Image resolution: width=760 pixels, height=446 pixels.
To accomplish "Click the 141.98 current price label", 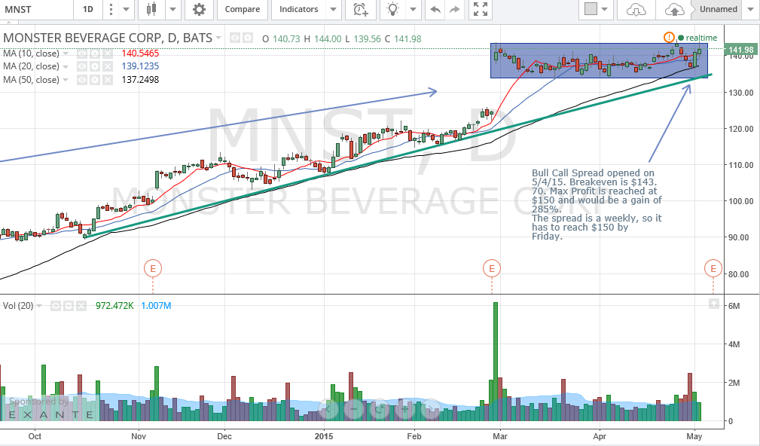I will 740,50.
